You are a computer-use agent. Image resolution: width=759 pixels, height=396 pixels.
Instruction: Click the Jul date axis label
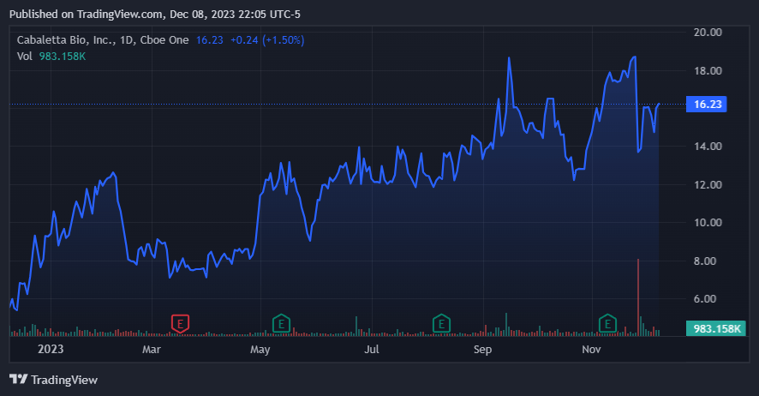pos(372,349)
